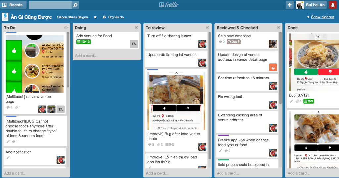Click comments badge on Ship new database
339x178 pixels.
(x=222, y=42)
